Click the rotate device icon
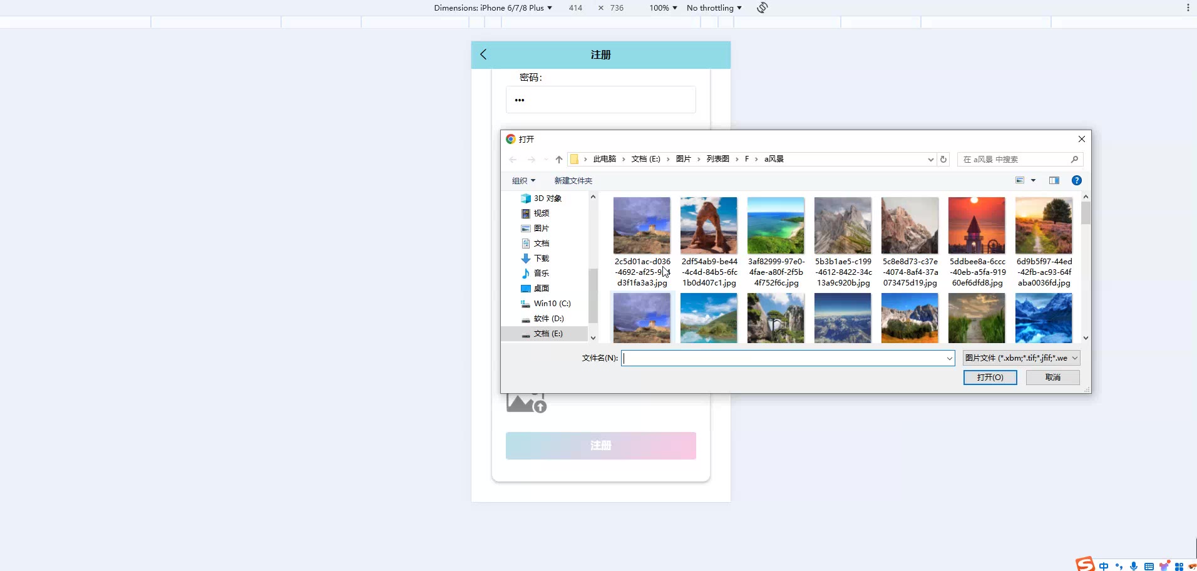The image size is (1197, 571). (x=762, y=8)
